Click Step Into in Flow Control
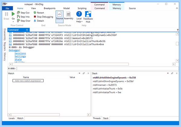The width and height of the screenshot is (181, 127). point(23,17)
